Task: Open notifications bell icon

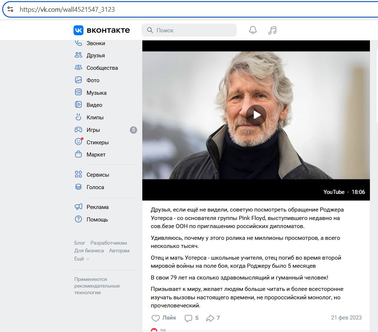Action: point(253,30)
